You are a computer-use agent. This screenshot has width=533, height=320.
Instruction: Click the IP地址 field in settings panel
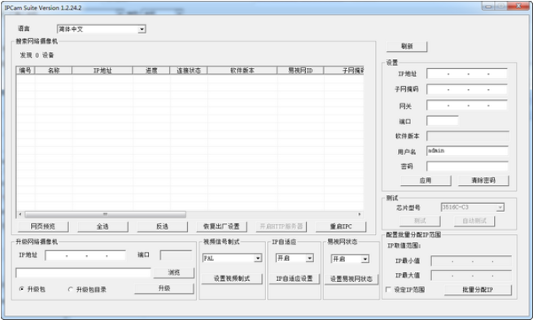coord(467,74)
